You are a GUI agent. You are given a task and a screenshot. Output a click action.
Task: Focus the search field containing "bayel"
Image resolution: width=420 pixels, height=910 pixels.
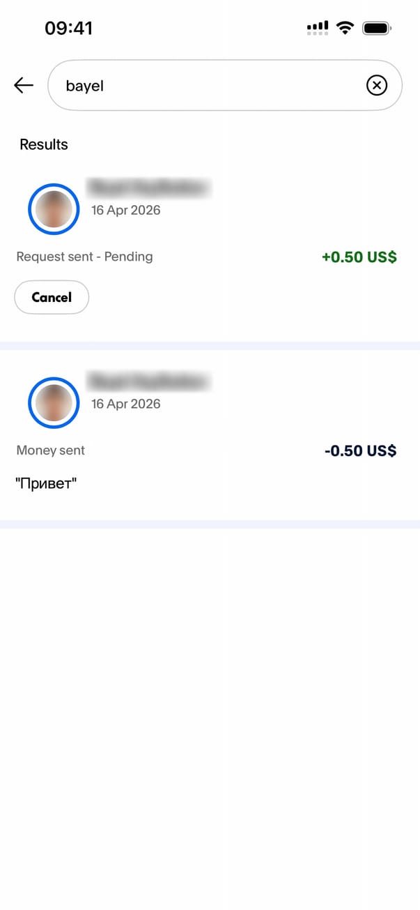pos(209,85)
